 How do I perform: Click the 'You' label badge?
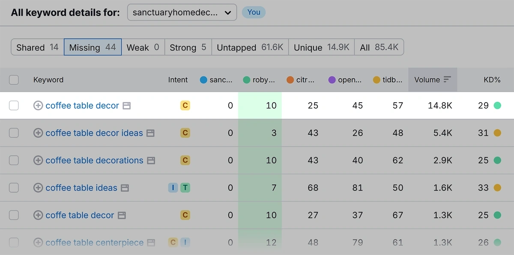tap(254, 12)
